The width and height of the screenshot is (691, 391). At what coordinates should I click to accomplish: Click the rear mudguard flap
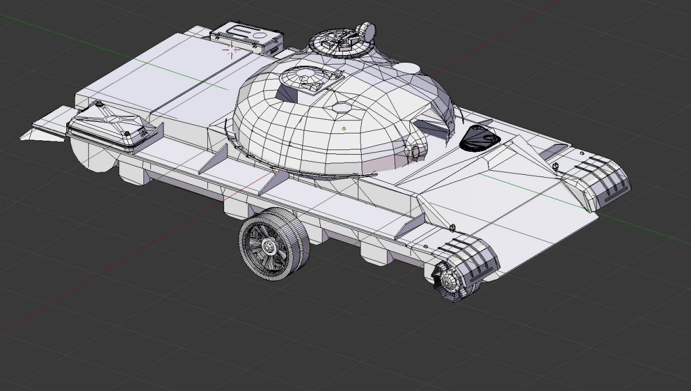tap(46, 128)
